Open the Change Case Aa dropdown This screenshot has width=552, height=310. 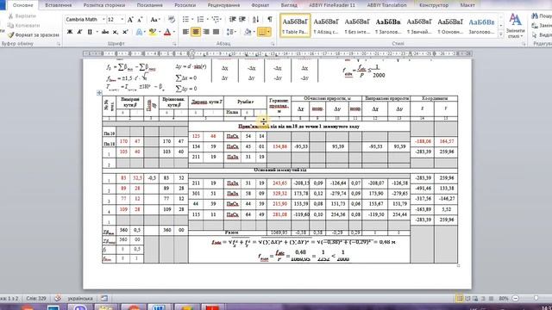click(x=154, y=20)
